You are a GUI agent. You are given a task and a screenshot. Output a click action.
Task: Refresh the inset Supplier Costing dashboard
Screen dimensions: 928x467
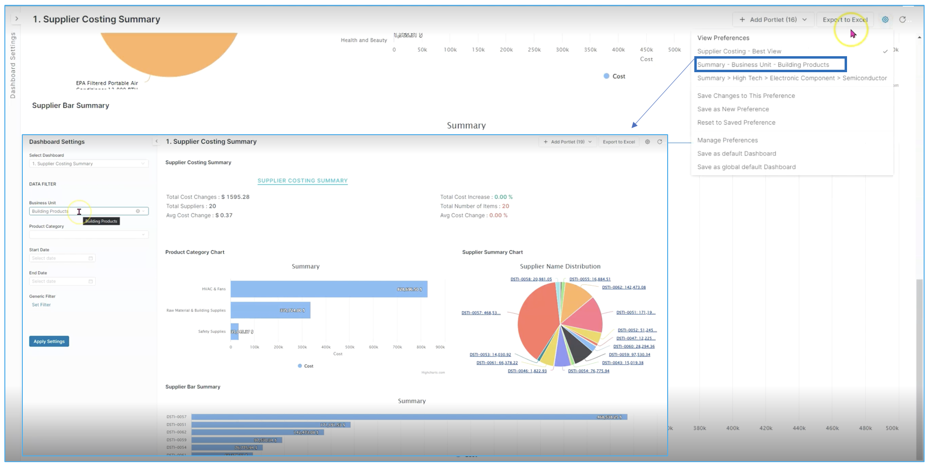coord(659,142)
